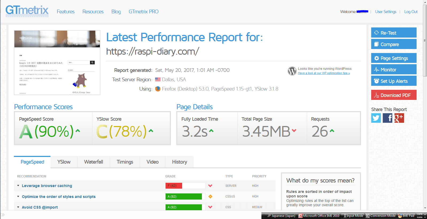Click the Log Out link
This screenshot has width=427, height=219.
tap(411, 12)
